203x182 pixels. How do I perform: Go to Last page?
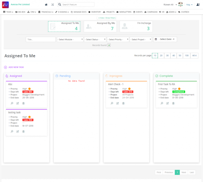coord(192,172)
